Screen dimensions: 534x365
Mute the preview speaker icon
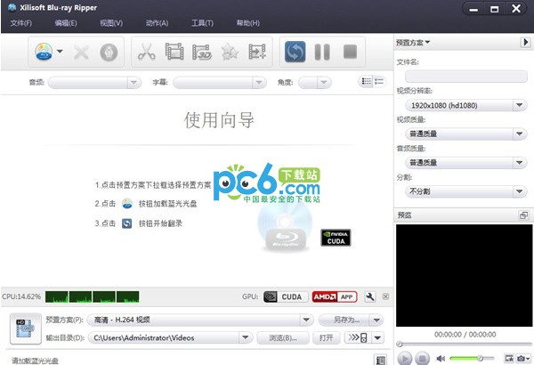point(441,358)
